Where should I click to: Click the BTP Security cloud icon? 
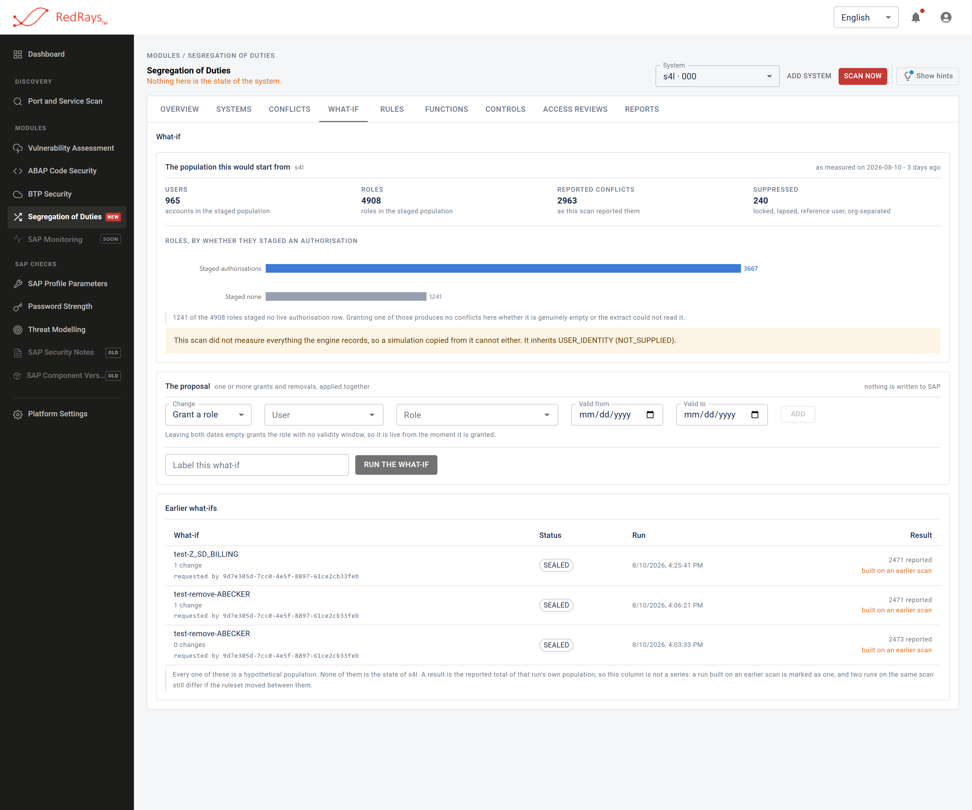(18, 194)
